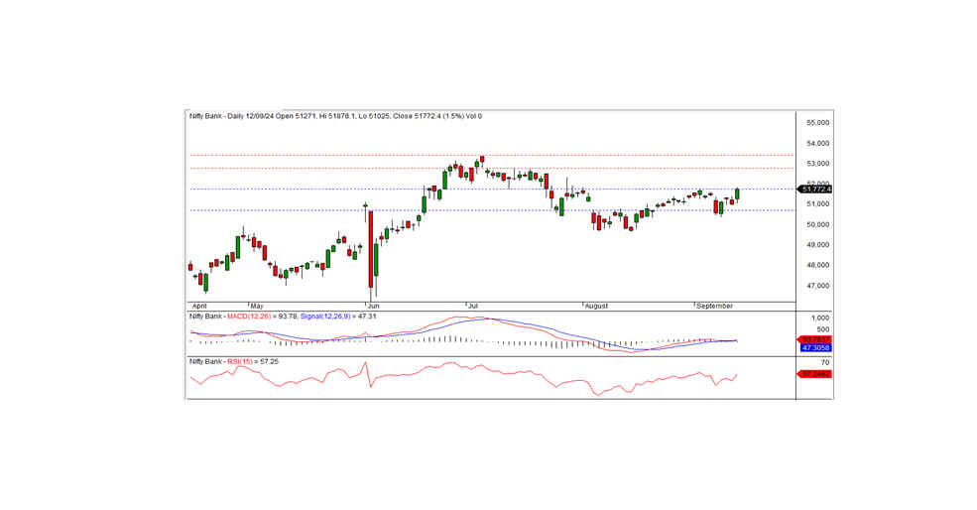Click the tall red candle in early June

(x=371, y=249)
